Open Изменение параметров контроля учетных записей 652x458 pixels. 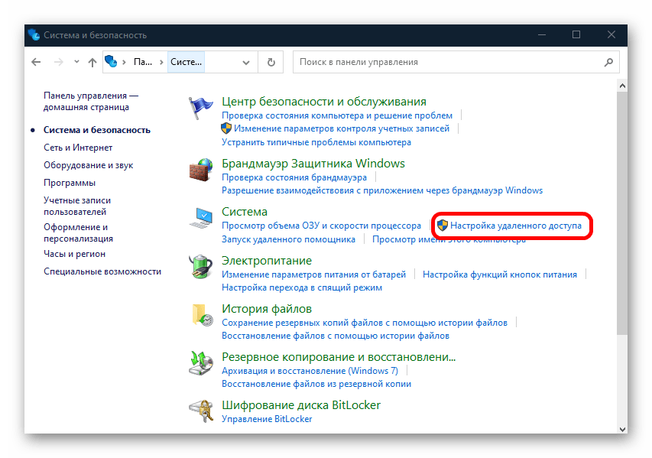342,128
